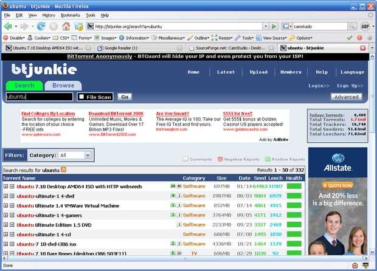The height and width of the screenshot is (271, 377).
Task: Click the Login>> link
Action: click(319, 86)
